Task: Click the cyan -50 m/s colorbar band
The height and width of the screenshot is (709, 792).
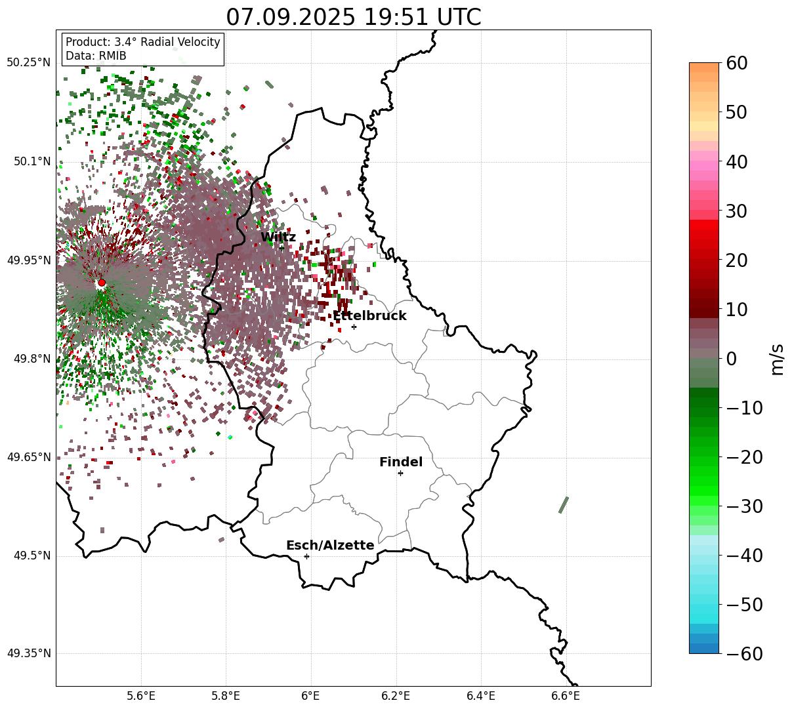Action: (704, 604)
